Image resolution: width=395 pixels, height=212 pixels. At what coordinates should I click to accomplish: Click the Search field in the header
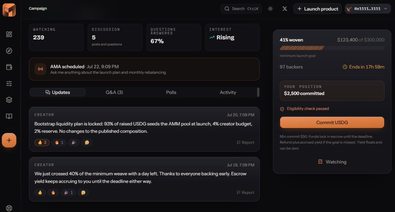(x=241, y=9)
